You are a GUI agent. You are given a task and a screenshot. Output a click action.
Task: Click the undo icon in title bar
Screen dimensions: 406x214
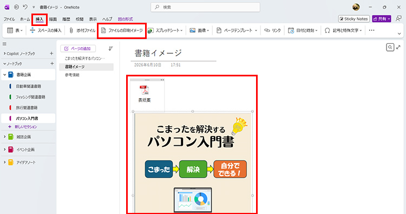(25, 7)
